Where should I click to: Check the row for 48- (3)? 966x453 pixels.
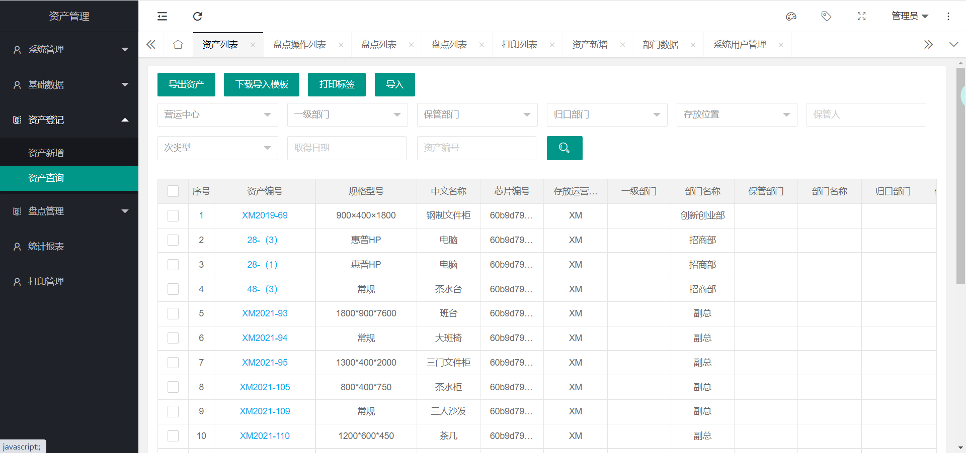point(173,289)
